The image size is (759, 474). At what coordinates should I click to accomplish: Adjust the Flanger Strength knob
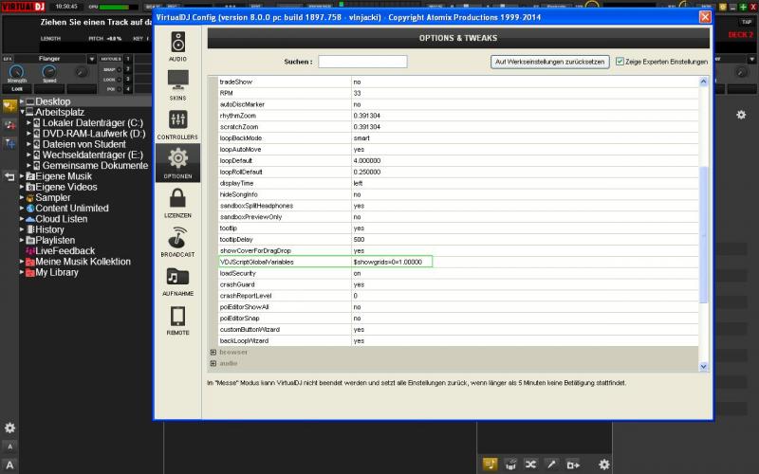[16, 72]
